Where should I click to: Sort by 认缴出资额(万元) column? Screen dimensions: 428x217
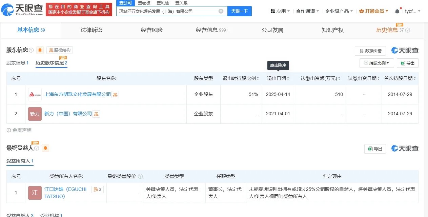[x=321, y=78]
